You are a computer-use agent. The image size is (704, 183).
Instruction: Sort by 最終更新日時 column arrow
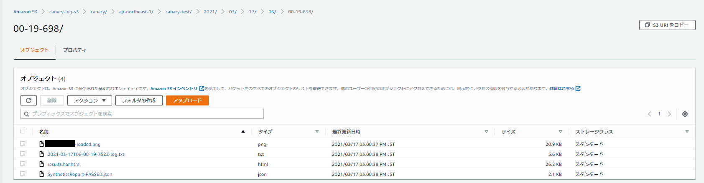click(486, 132)
